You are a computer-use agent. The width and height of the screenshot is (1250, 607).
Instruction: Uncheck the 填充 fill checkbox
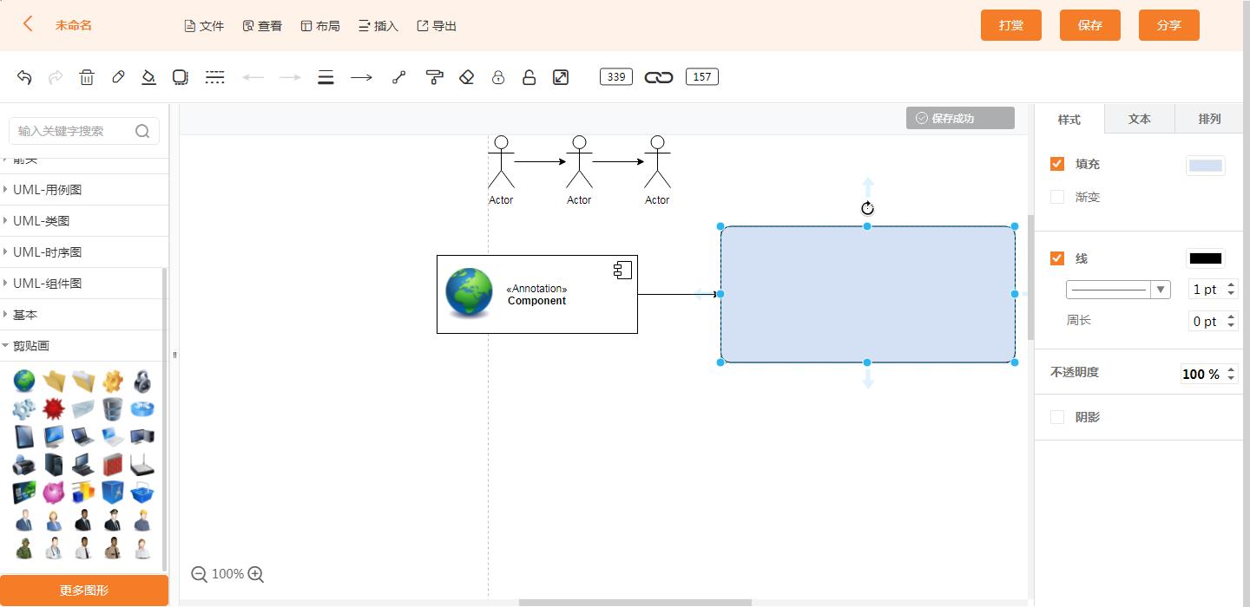click(1057, 164)
